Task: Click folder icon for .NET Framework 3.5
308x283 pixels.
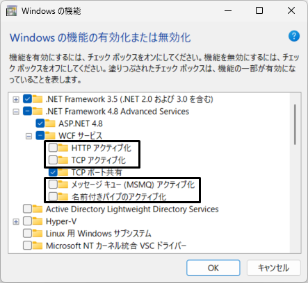Action: 38,99
